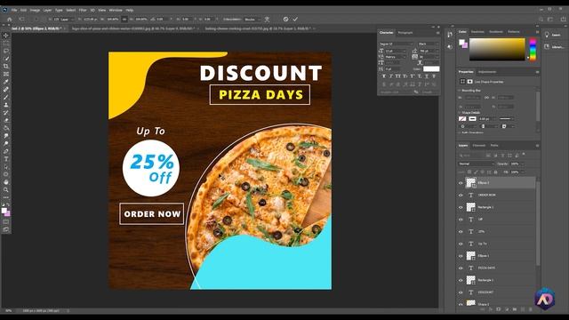The width and height of the screenshot is (569, 320).
Task: Commit the transform with the checkmark icon
Action: (295, 20)
